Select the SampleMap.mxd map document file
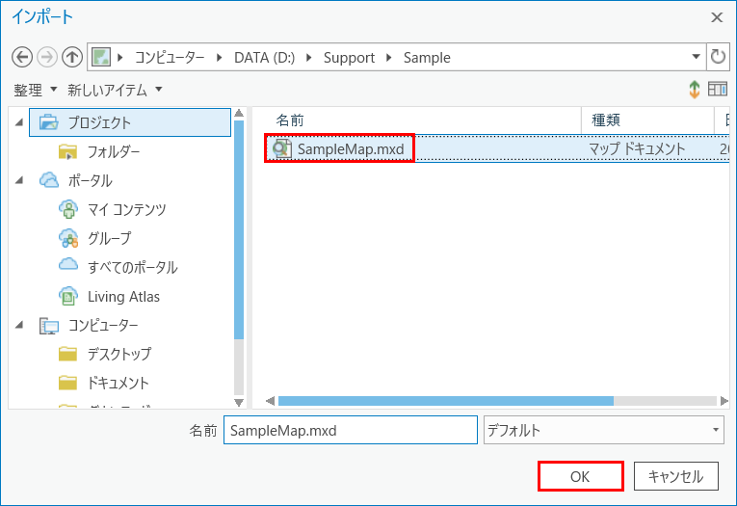This screenshot has width=737, height=506. (350, 148)
